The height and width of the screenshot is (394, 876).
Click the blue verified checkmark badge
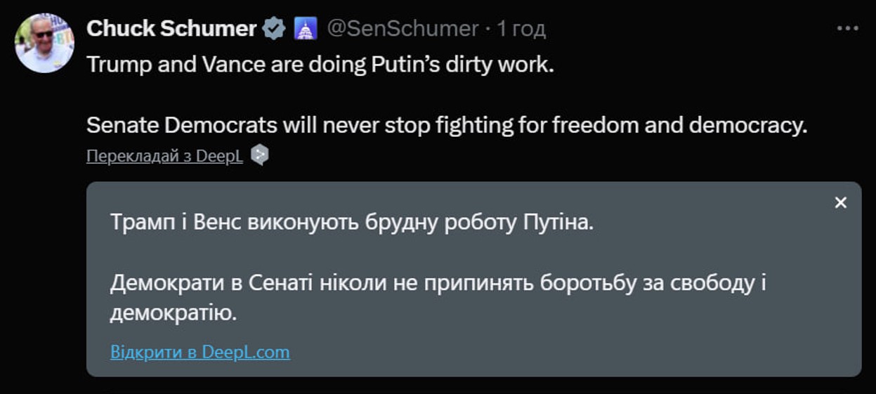click(274, 29)
